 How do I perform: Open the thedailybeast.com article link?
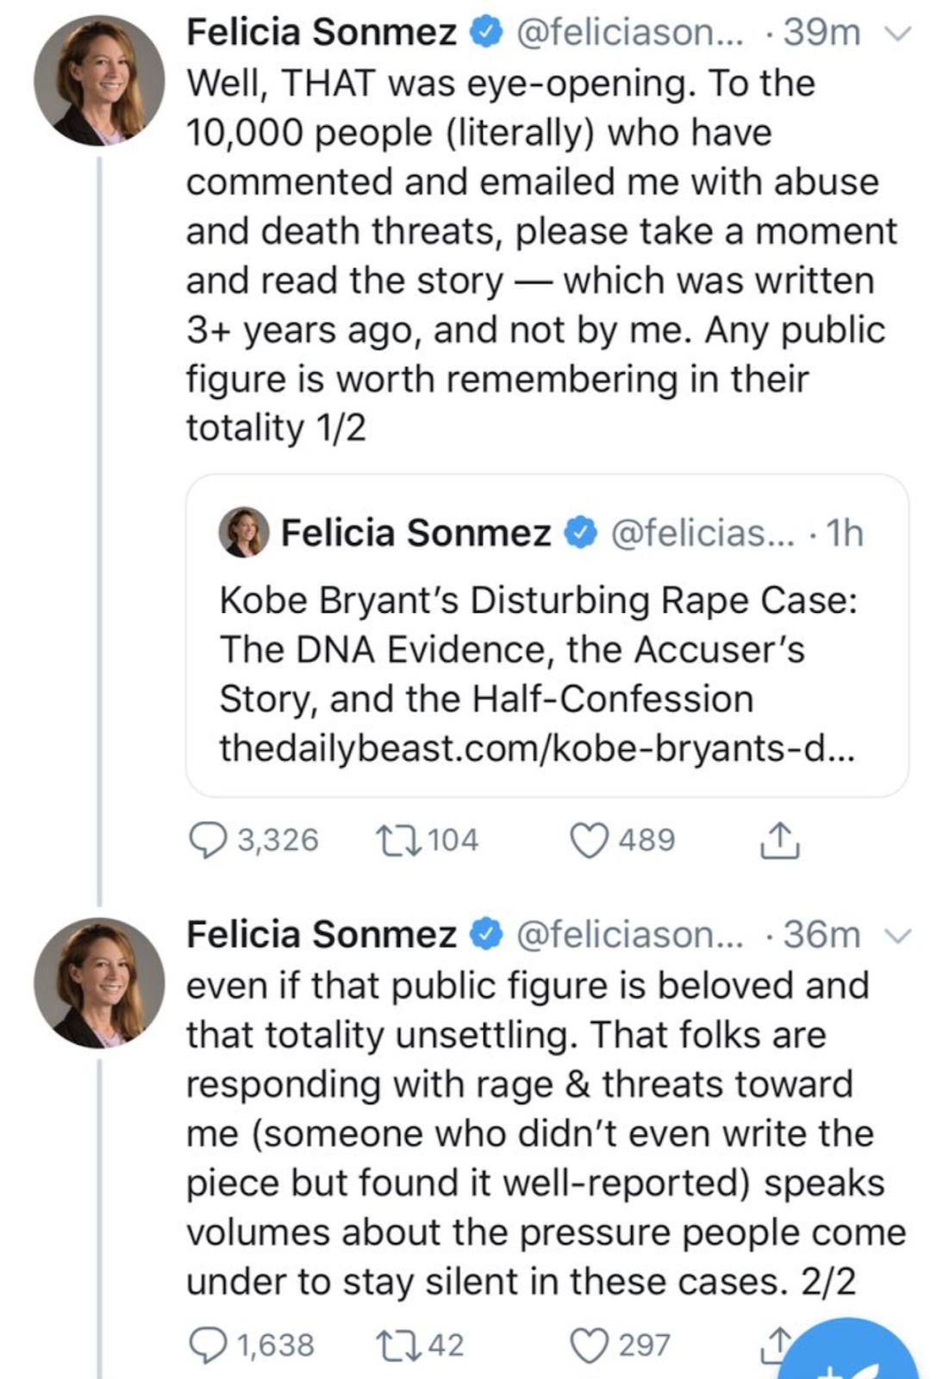536,748
